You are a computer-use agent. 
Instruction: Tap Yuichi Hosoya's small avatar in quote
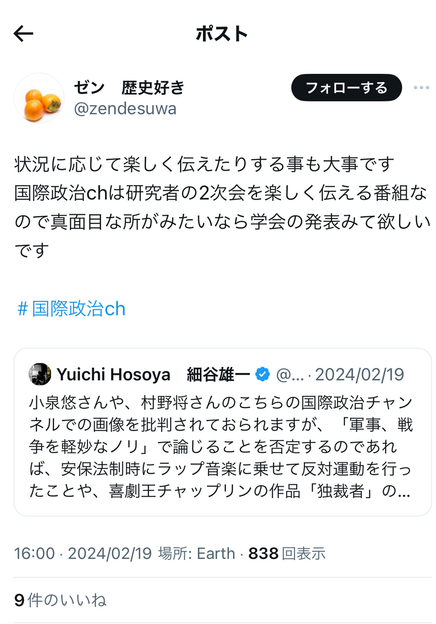[40, 374]
